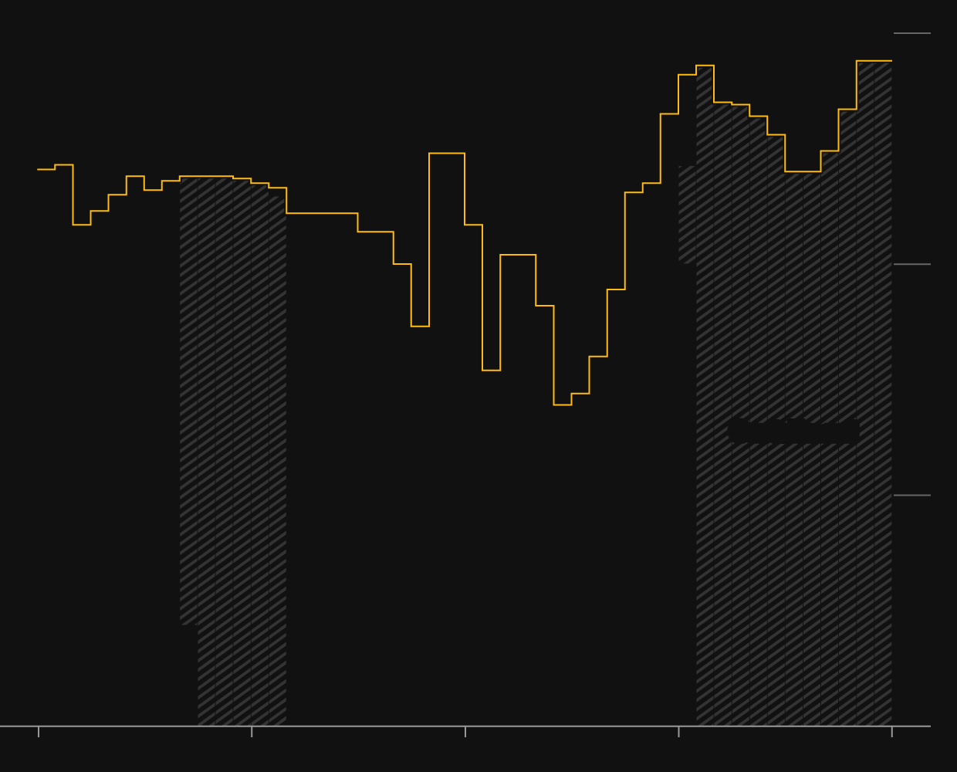
Task: Click the fourth x-axis tick mark
Action: (679, 730)
